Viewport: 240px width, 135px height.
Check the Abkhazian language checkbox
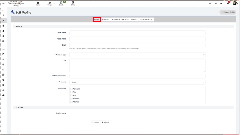71,89
